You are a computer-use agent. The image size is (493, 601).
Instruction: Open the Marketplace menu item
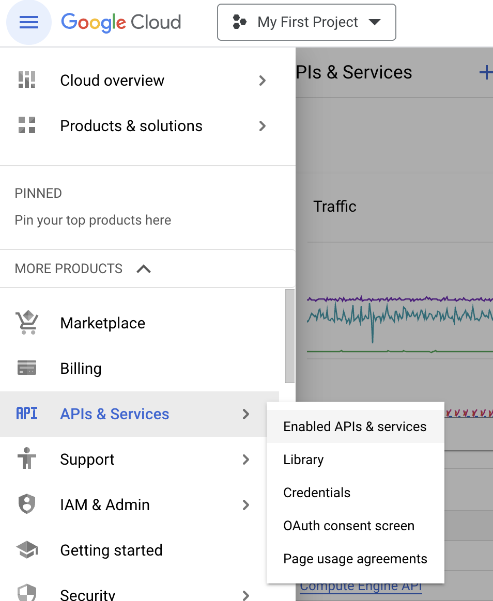click(x=140, y=323)
